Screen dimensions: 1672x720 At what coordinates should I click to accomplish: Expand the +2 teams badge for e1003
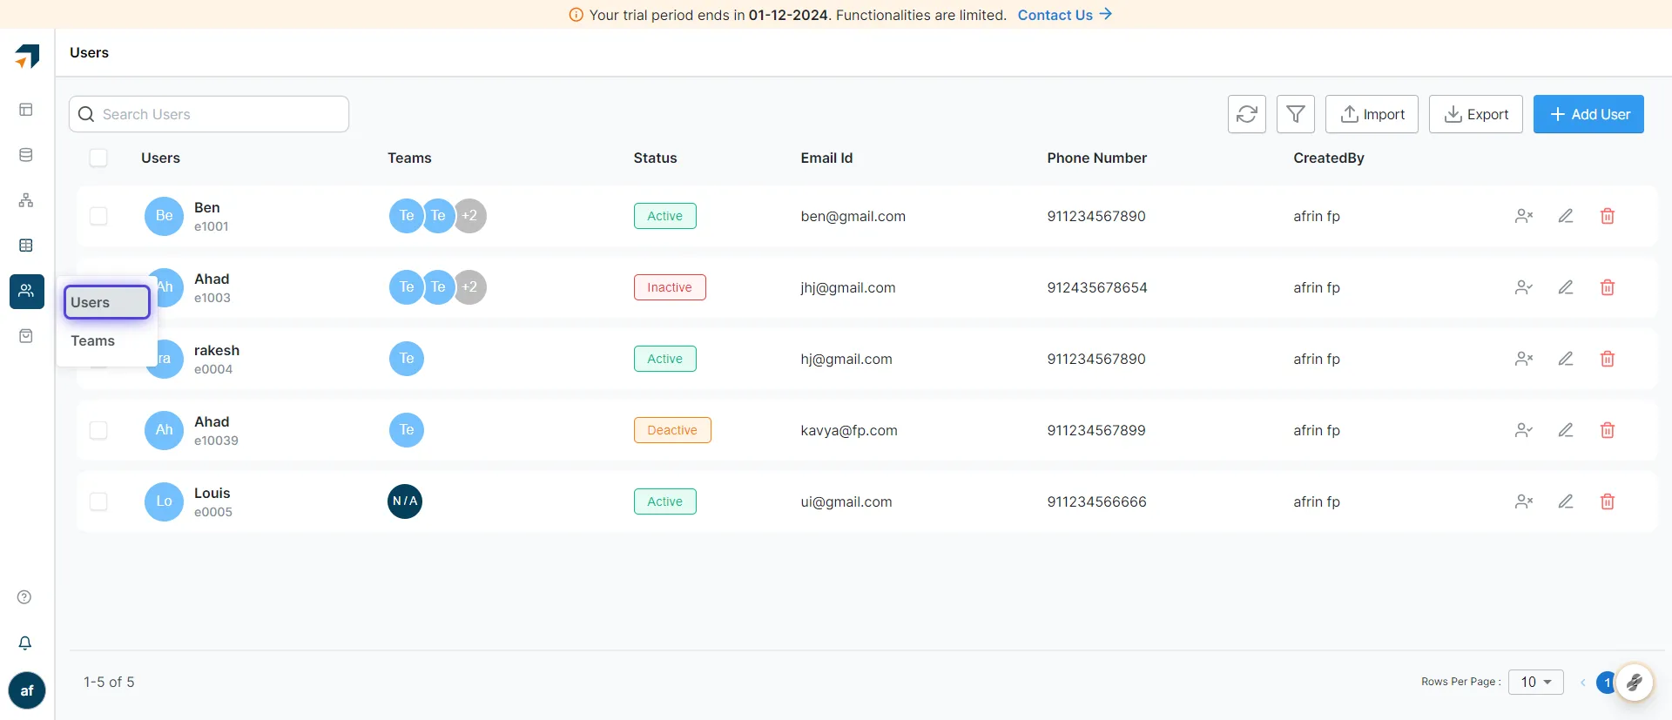point(469,287)
